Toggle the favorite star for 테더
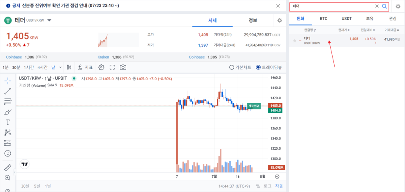 [294, 41]
